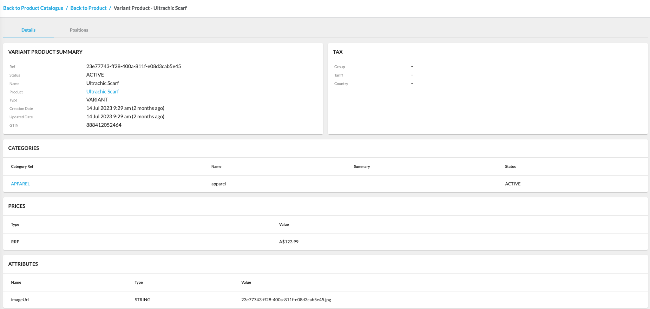Select the Details tab

(28, 30)
